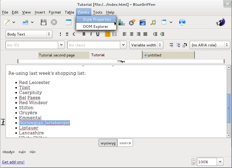Screen dimensions: 232x168
Task: Switch to the Tutorial second page tab
Action: click(x=63, y=55)
